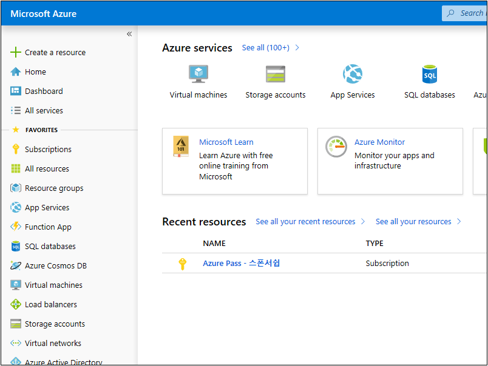Click the Load balancers diamond icon
The image size is (488, 366).
point(16,304)
